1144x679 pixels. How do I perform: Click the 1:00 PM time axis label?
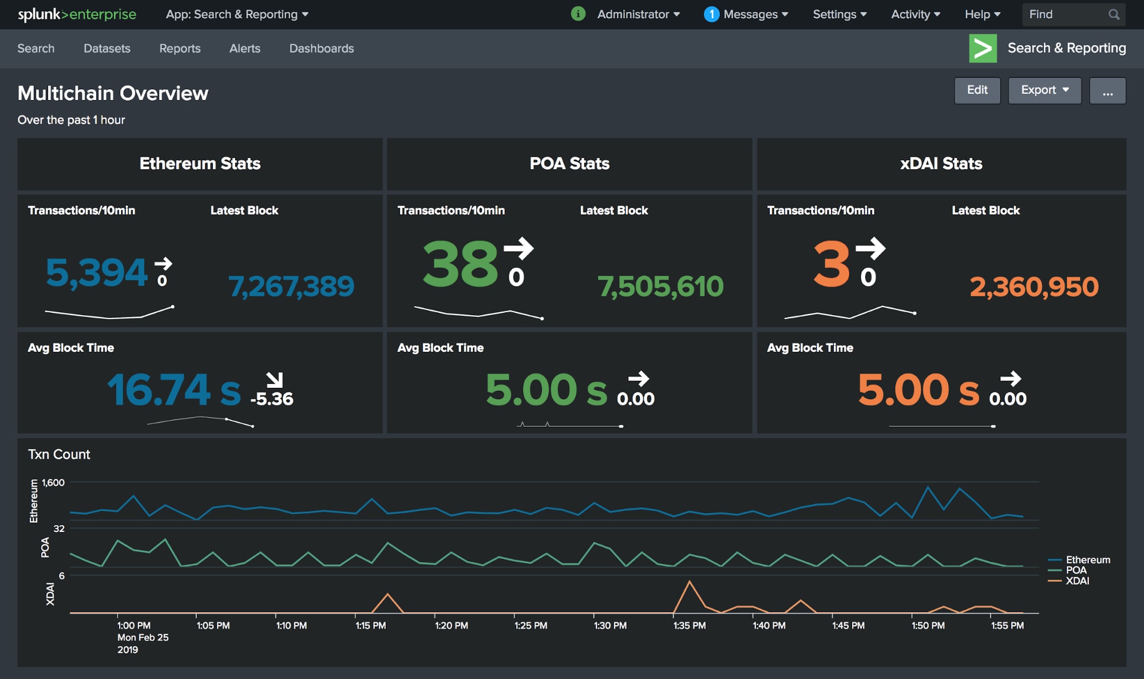134,625
